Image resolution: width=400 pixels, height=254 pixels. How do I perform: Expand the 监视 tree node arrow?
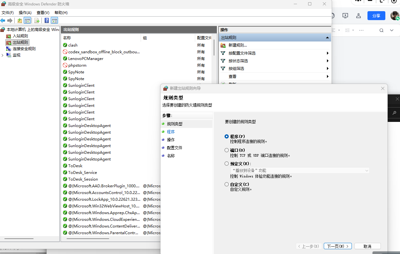[x=3, y=55]
